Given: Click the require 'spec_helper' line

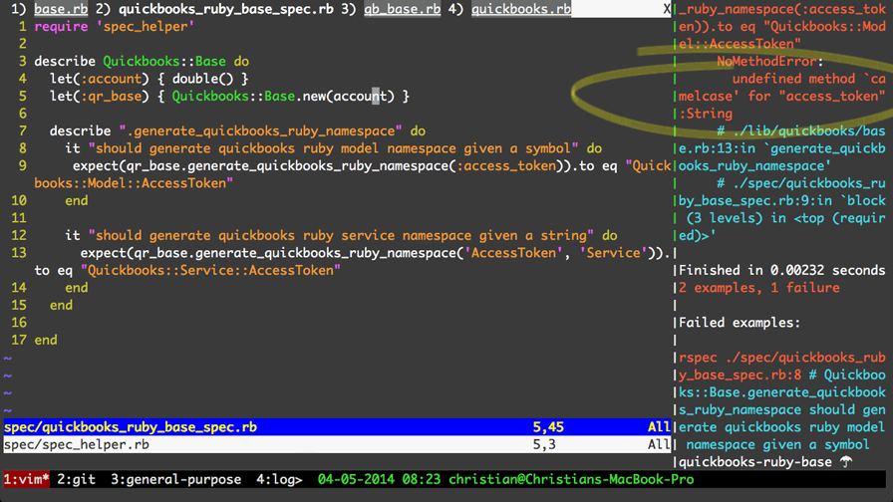Looking at the screenshot, I should [114, 27].
